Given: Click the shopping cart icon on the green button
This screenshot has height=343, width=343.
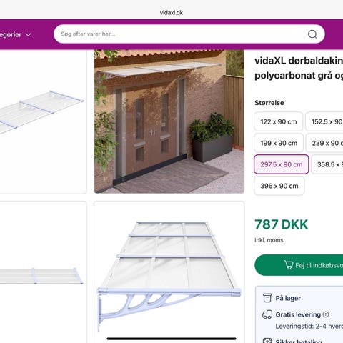Looking at the screenshot, I should (x=288, y=265).
